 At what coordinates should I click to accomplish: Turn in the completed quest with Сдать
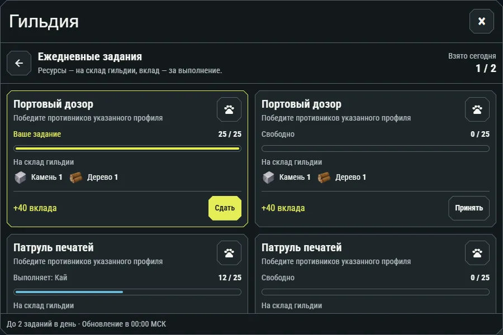225,208
